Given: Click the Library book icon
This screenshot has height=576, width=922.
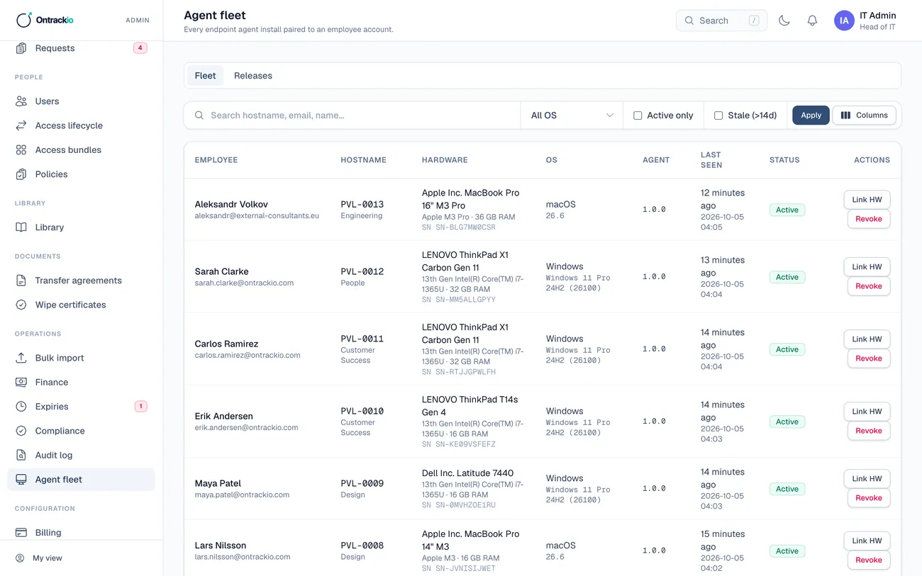Looking at the screenshot, I should click(x=21, y=227).
